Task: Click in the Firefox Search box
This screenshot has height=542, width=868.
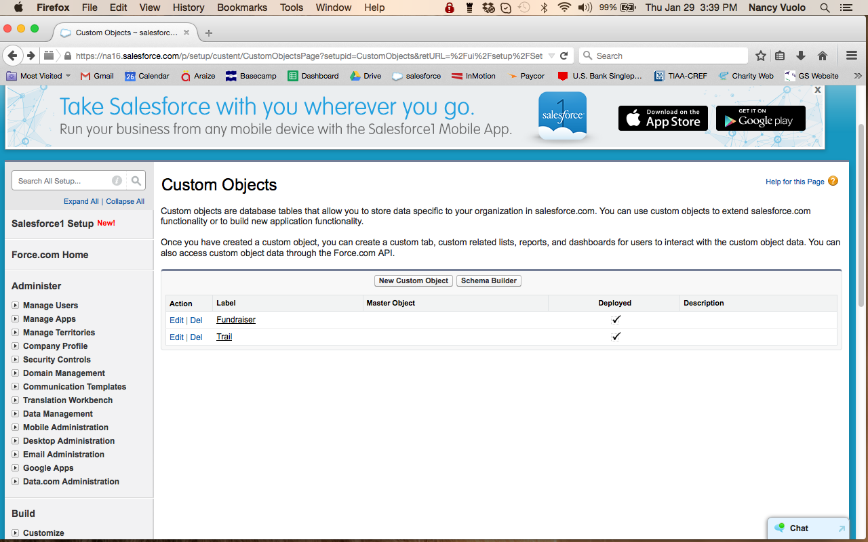Action: pos(663,56)
